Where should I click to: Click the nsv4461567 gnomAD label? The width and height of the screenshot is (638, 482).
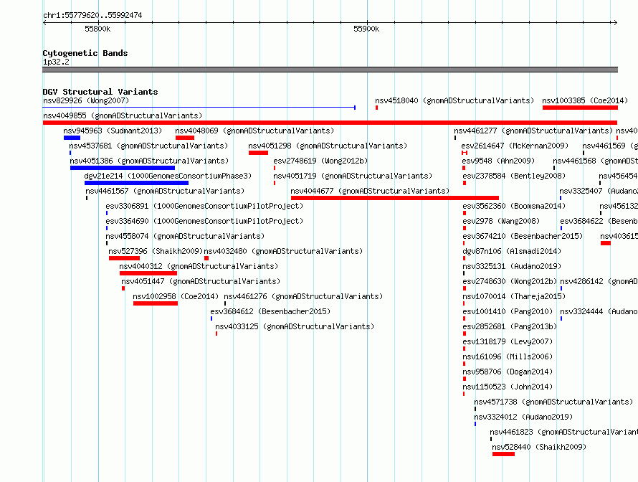[165, 191]
